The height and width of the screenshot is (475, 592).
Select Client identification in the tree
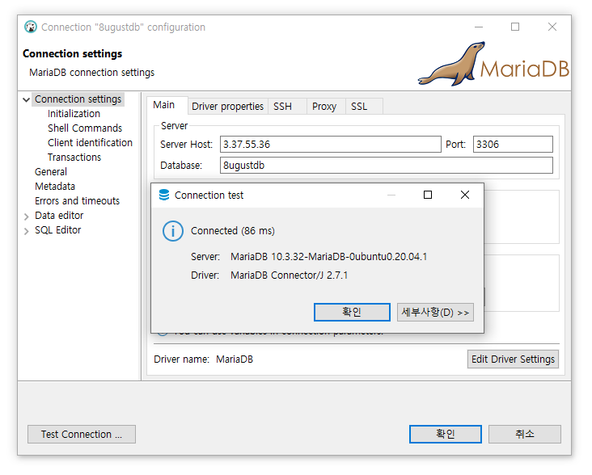[90, 142]
